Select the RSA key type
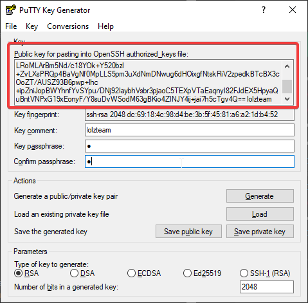Screen dimensions: 308x303 pyautogui.click(x=26, y=273)
